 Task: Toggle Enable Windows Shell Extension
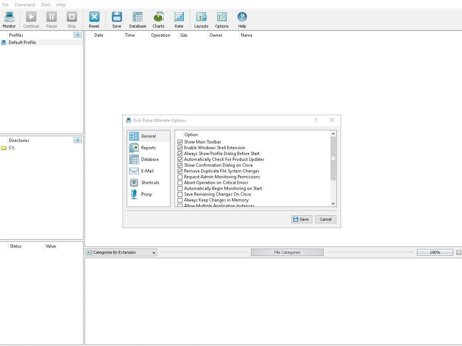click(180, 148)
